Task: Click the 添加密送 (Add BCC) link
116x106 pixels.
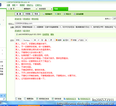Action: pyautogui.click(x=27, y=19)
